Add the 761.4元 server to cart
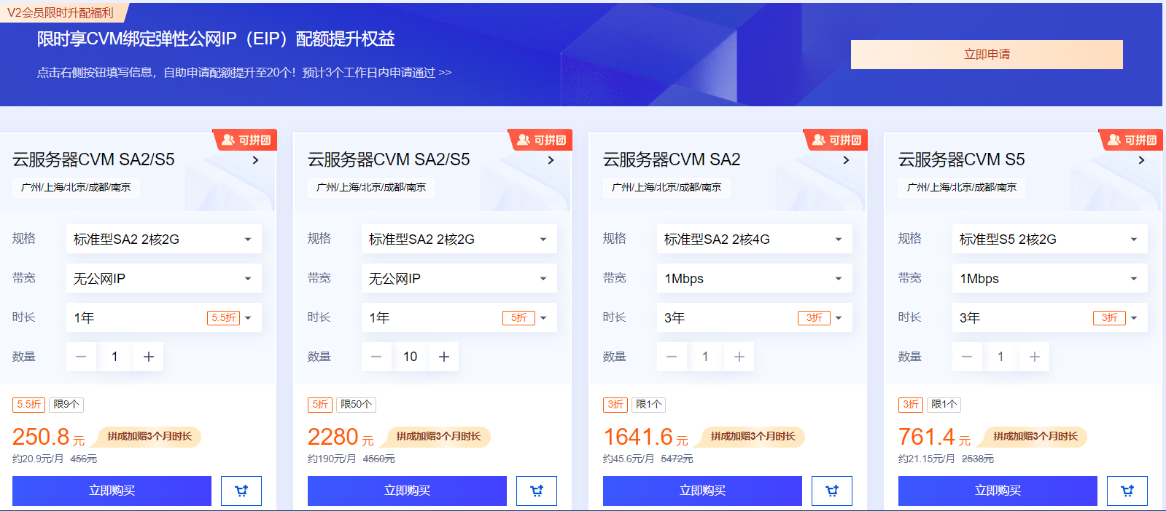 [1127, 491]
